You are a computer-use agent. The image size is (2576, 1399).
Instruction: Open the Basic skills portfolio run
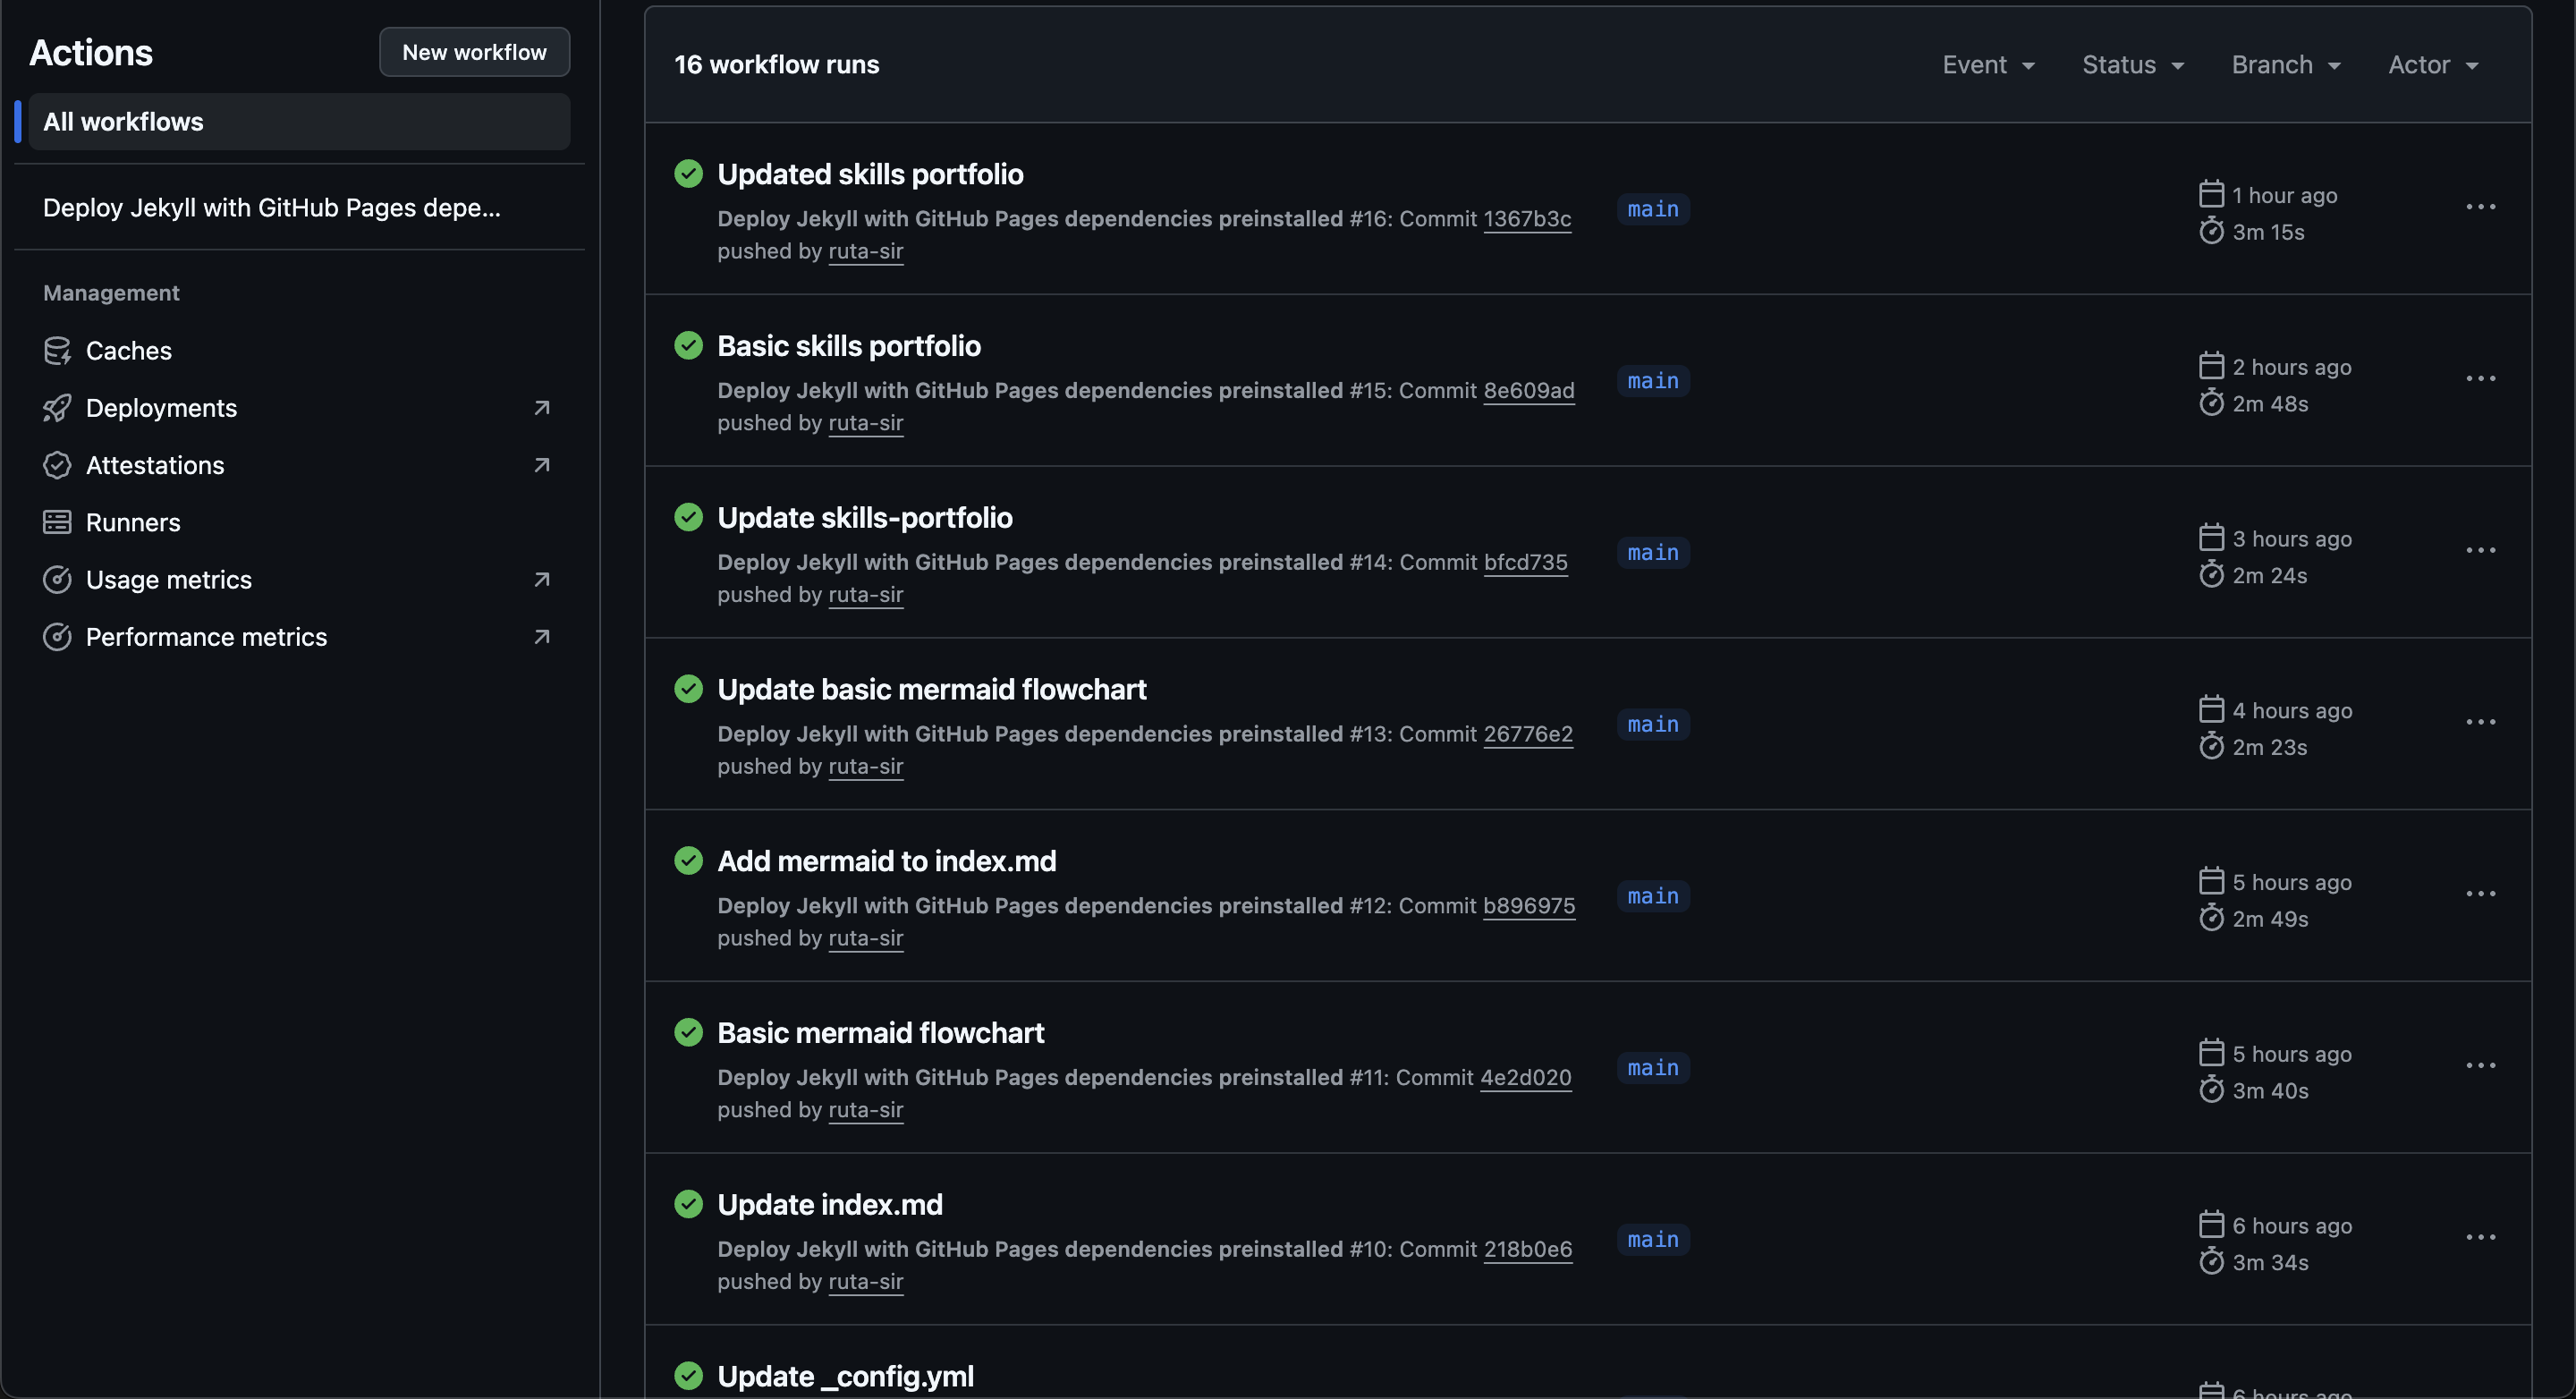tap(849, 346)
